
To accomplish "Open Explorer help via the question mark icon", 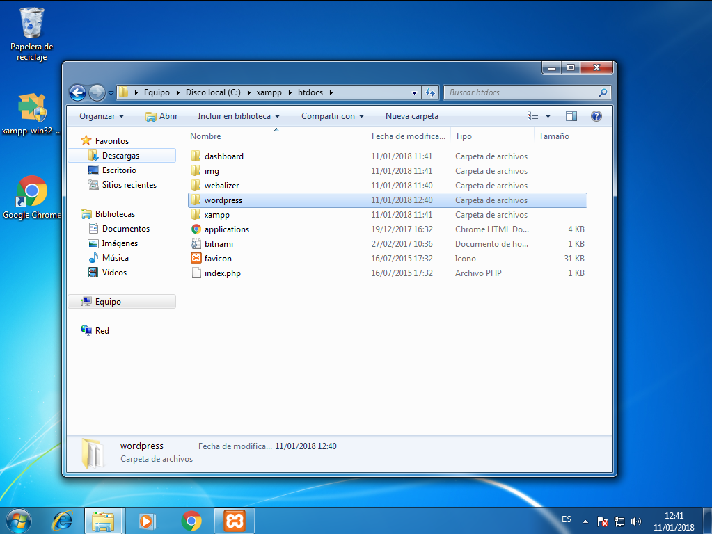I will pyautogui.click(x=596, y=115).
